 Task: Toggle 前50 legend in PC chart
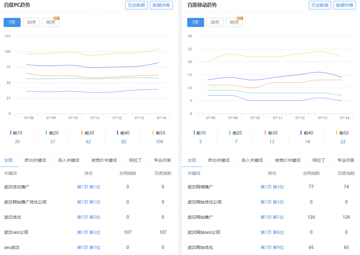coord(158,133)
